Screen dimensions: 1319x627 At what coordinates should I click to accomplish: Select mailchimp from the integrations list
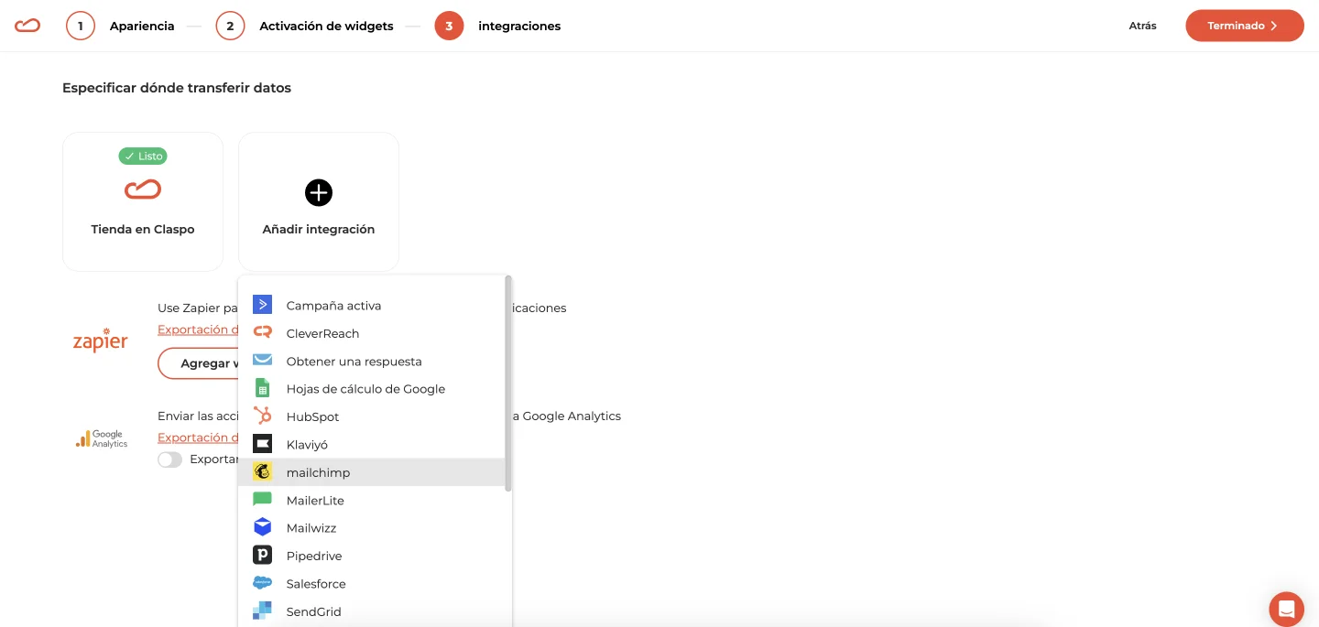[x=318, y=472]
